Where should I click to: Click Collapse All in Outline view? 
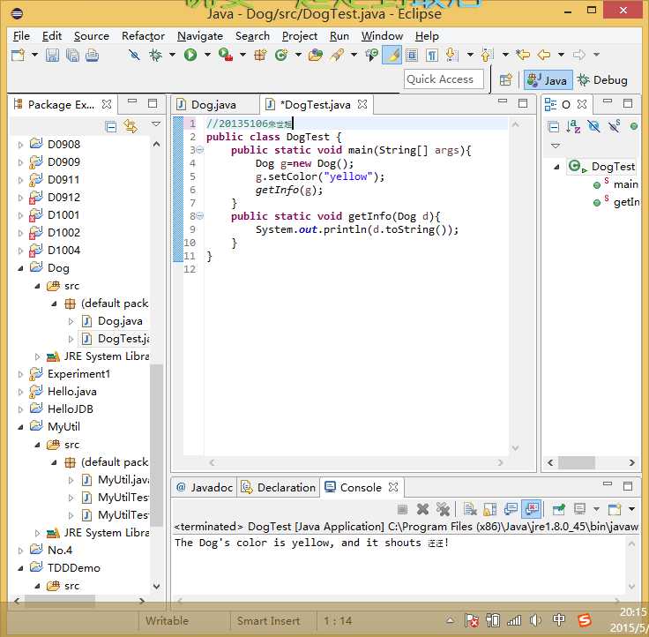(554, 126)
